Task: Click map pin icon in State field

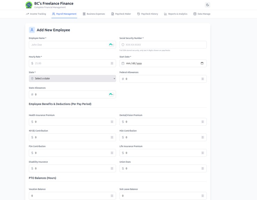Action: coord(32,79)
